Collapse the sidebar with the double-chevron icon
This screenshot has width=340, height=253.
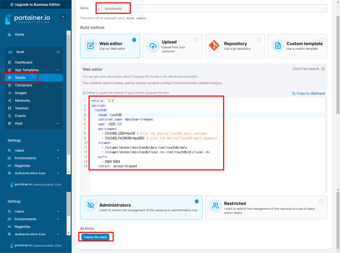tap(63, 17)
